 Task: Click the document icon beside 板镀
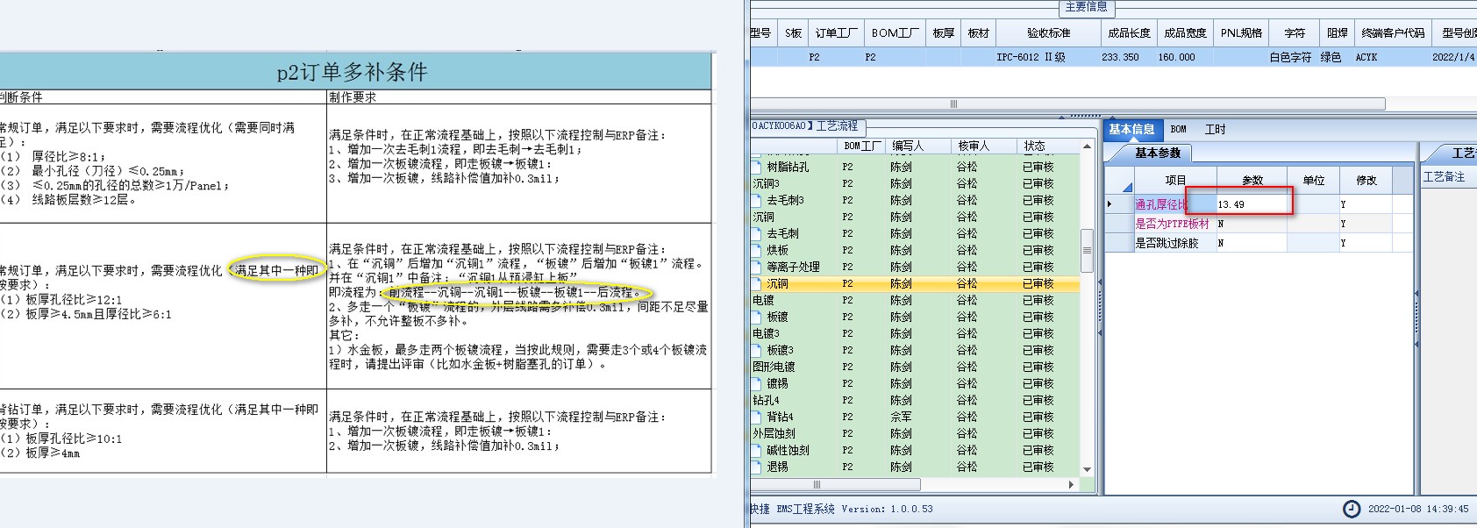pos(757,317)
